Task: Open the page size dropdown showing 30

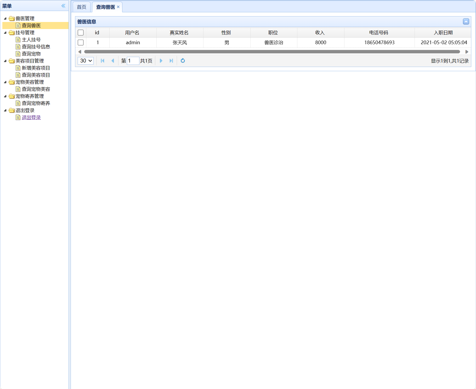Action: pos(86,61)
